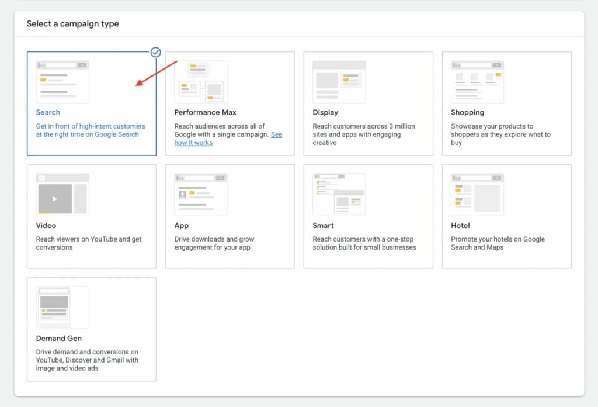Select the Hotel campaign type card
Screen dimensions: 598x407
coord(506,216)
